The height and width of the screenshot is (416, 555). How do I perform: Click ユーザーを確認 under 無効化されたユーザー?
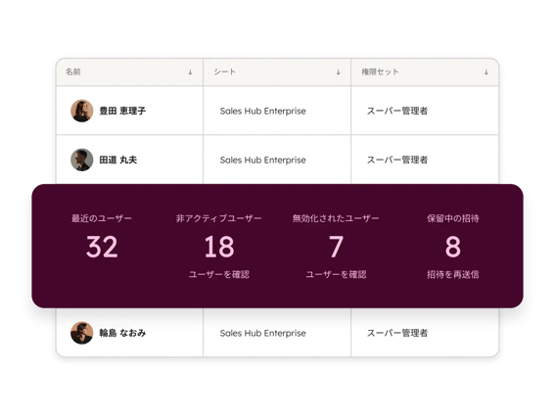click(x=336, y=274)
